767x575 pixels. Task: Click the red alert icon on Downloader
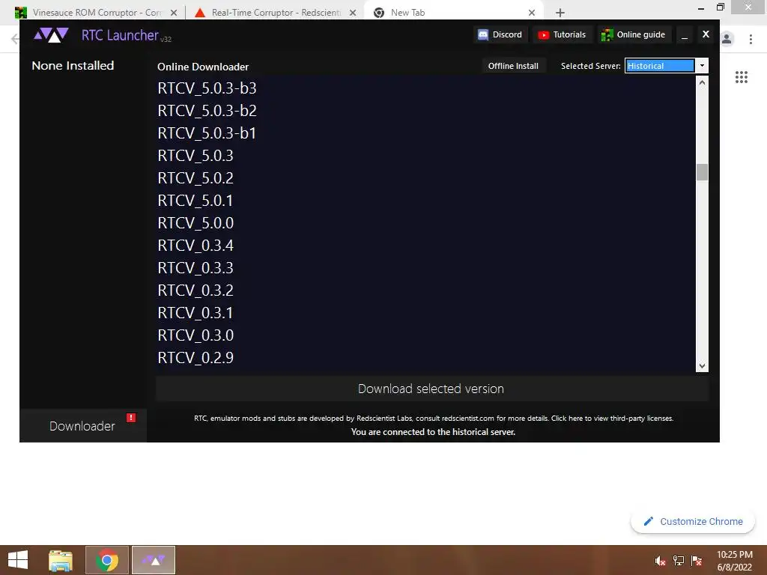(130, 418)
